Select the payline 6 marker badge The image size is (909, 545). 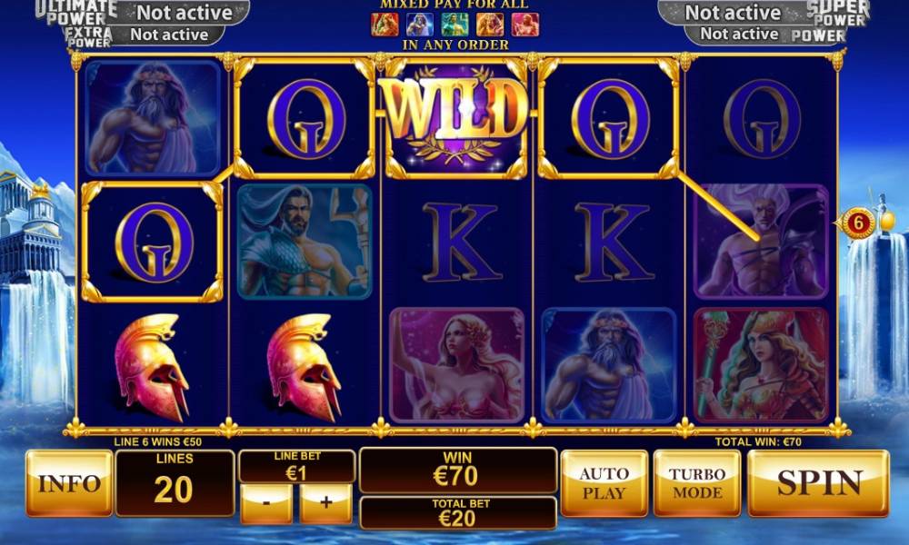[858, 222]
